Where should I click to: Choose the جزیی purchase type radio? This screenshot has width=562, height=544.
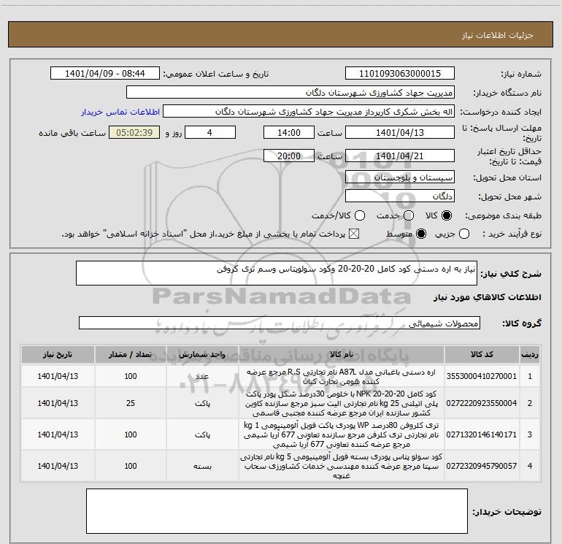pos(463,234)
